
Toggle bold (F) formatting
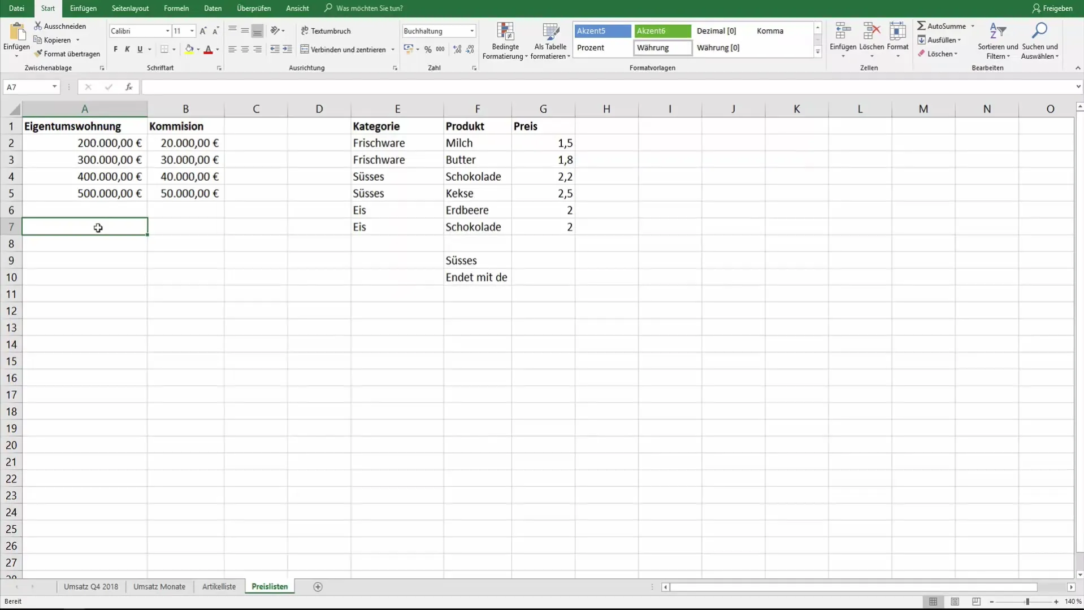[116, 50]
